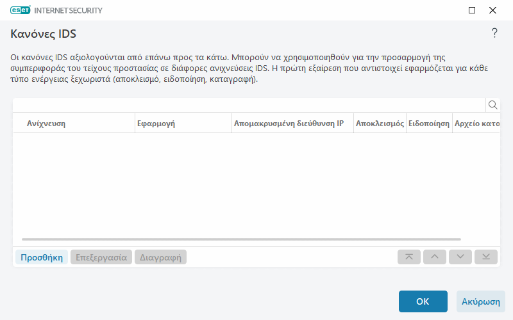Viewport: 513px width, 320px height.
Task: Click the search magnifier icon
Action: [x=493, y=105]
